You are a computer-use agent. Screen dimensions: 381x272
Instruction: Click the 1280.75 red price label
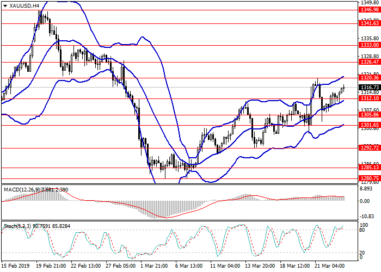click(x=369, y=178)
